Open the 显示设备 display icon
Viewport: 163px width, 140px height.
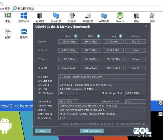point(56,16)
